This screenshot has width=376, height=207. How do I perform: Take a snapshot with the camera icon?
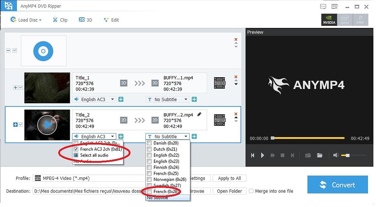308,156
